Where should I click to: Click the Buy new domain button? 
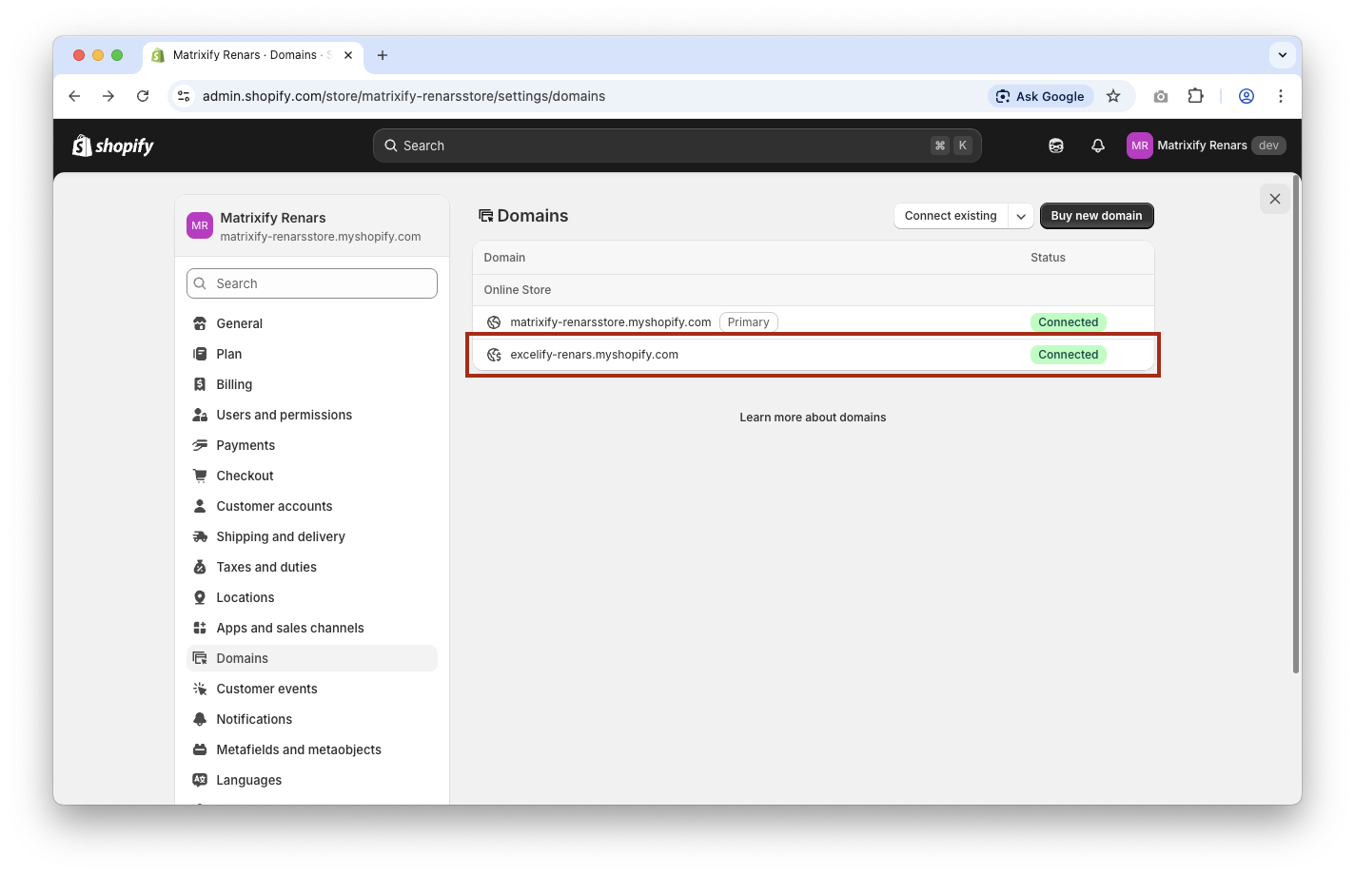(x=1096, y=216)
